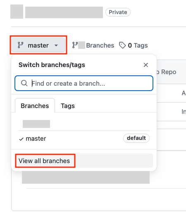Click the checkmark icon beside master
Screen dimensions: 186x221
21,139
